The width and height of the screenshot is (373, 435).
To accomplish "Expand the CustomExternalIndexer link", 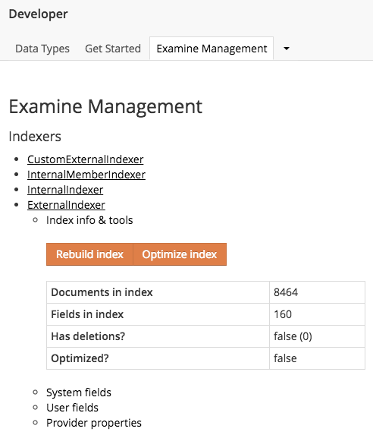I will [x=86, y=159].
